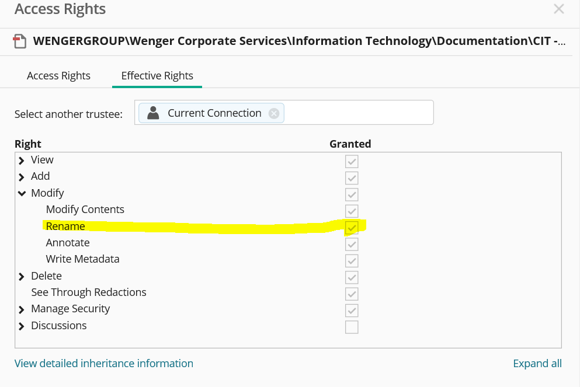Select the Effective Rights tab

coord(157,76)
